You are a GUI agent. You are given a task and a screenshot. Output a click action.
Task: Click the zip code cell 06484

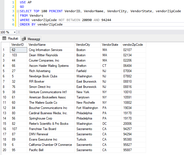pos(134,66)
